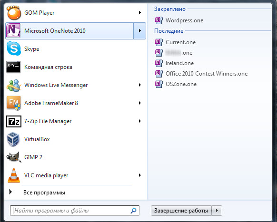Open recent file Current.one
This screenshot has height=222, width=277.
point(180,42)
